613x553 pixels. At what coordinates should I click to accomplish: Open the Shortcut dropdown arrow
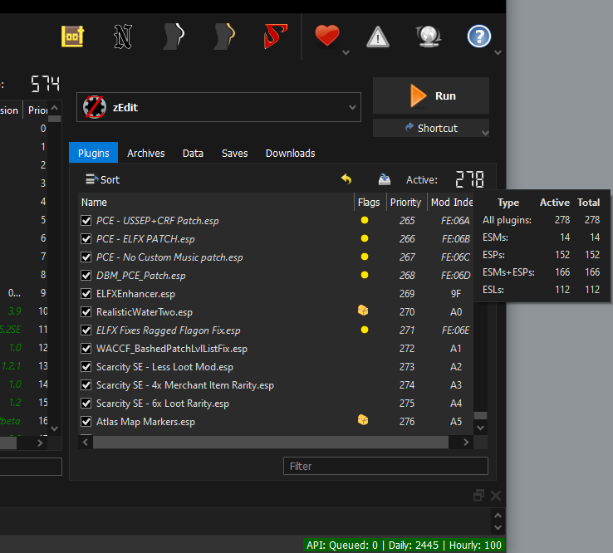485,133
